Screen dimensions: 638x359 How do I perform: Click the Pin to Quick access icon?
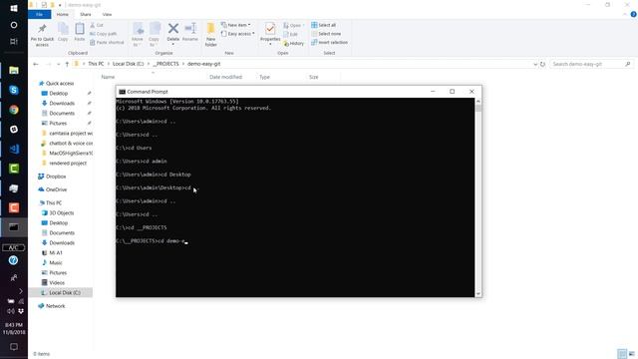(42, 29)
